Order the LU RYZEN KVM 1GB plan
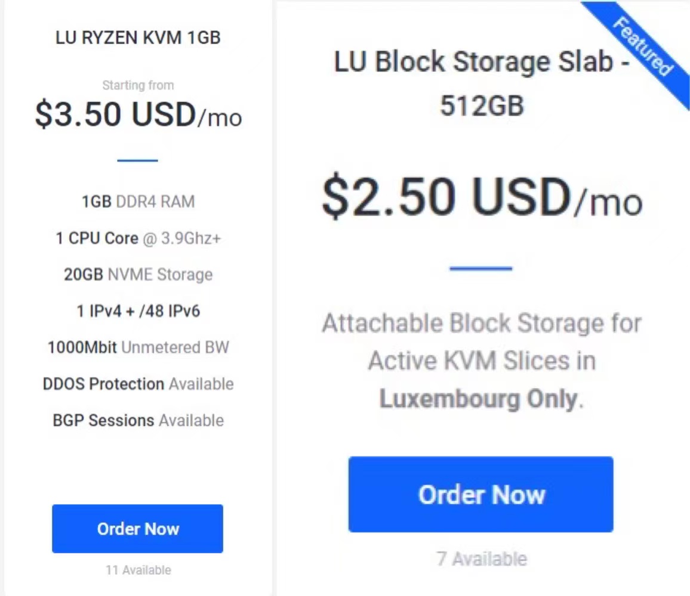The image size is (690, 596). [x=137, y=528]
